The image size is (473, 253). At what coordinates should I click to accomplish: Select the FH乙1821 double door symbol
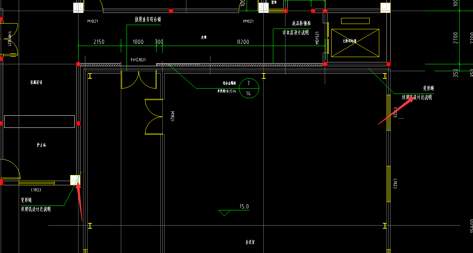pyautogui.click(x=139, y=80)
